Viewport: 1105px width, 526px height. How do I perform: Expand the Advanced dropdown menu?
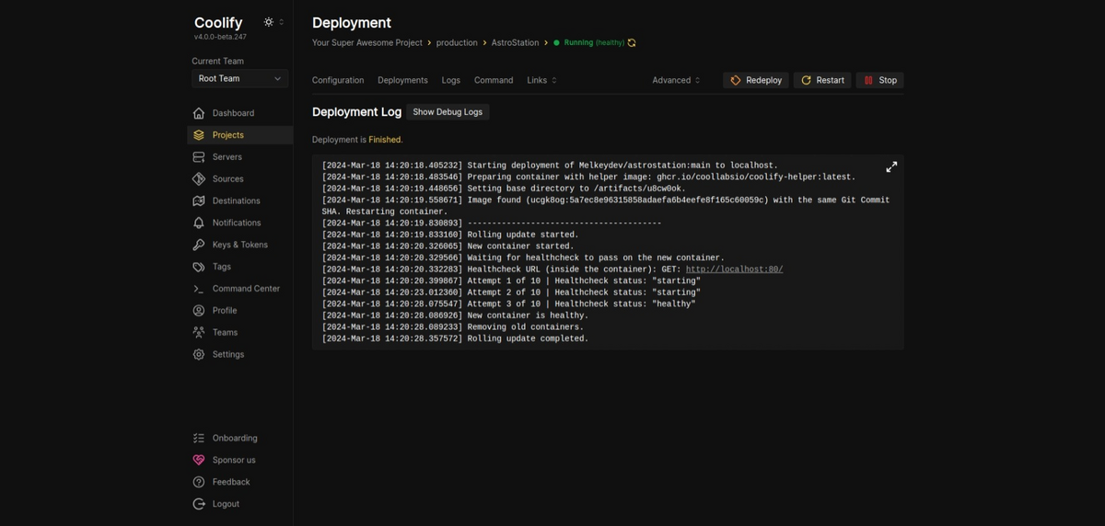coord(677,81)
